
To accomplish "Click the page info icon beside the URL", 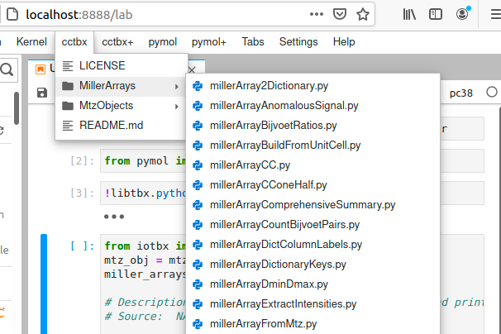I will pyautogui.click(x=12, y=14).
